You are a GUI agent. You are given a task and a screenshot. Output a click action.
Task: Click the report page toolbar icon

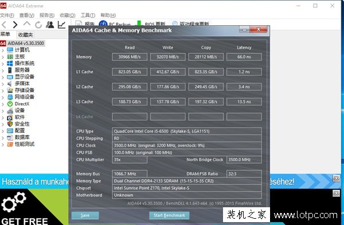point(79,23)
